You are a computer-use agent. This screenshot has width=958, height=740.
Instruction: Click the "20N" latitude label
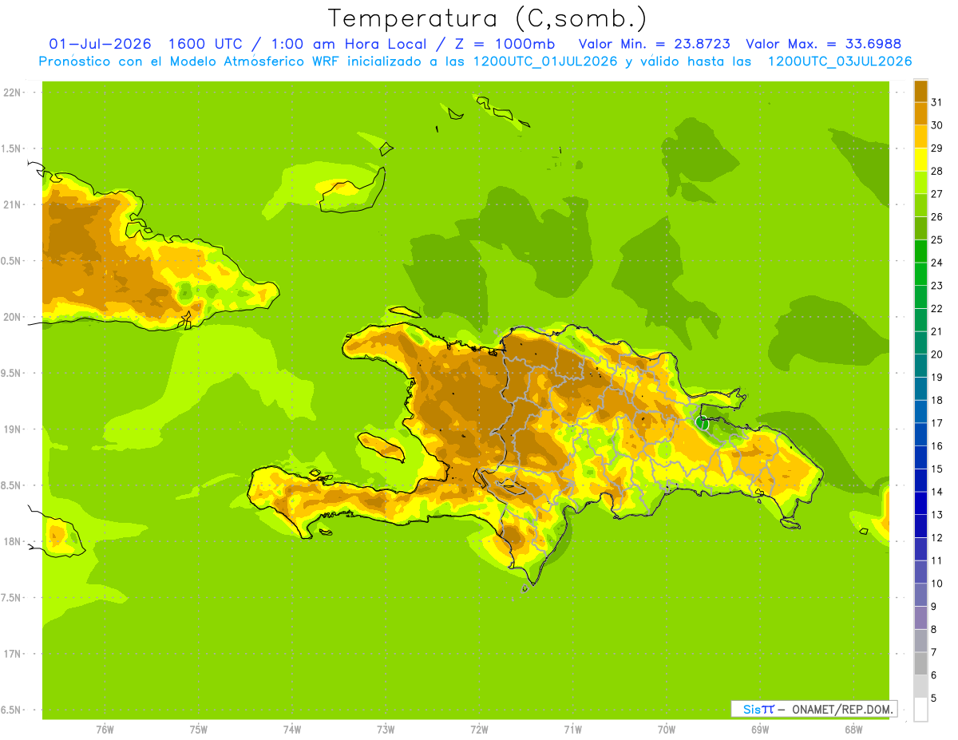[x=11, y=317]
